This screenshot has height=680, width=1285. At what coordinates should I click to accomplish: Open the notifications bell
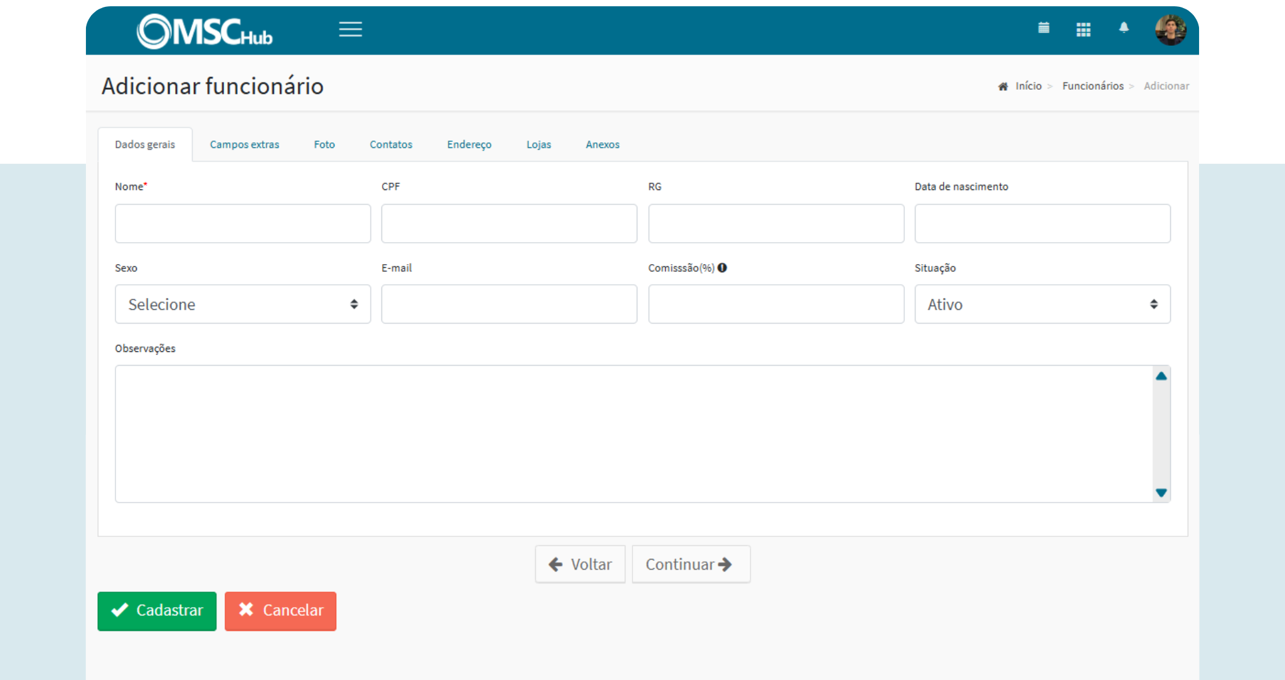1124,28
